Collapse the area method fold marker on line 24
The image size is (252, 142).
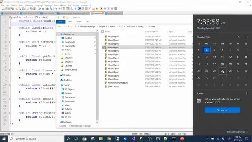[x=10, y=99]
